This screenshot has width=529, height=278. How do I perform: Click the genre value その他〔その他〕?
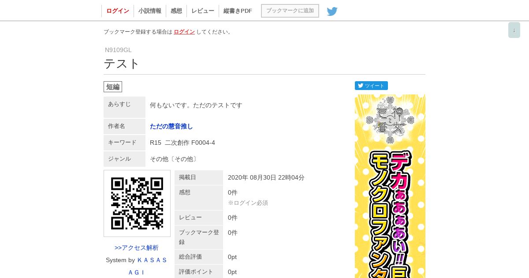click(x=175, y=159)
